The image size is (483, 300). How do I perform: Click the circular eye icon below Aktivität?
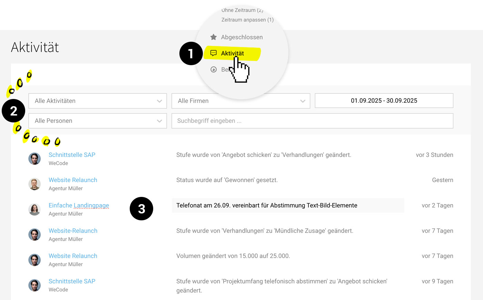213,69
